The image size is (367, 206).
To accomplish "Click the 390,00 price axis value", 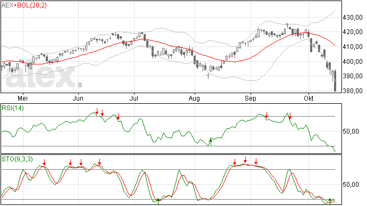I will click(353, 76).
